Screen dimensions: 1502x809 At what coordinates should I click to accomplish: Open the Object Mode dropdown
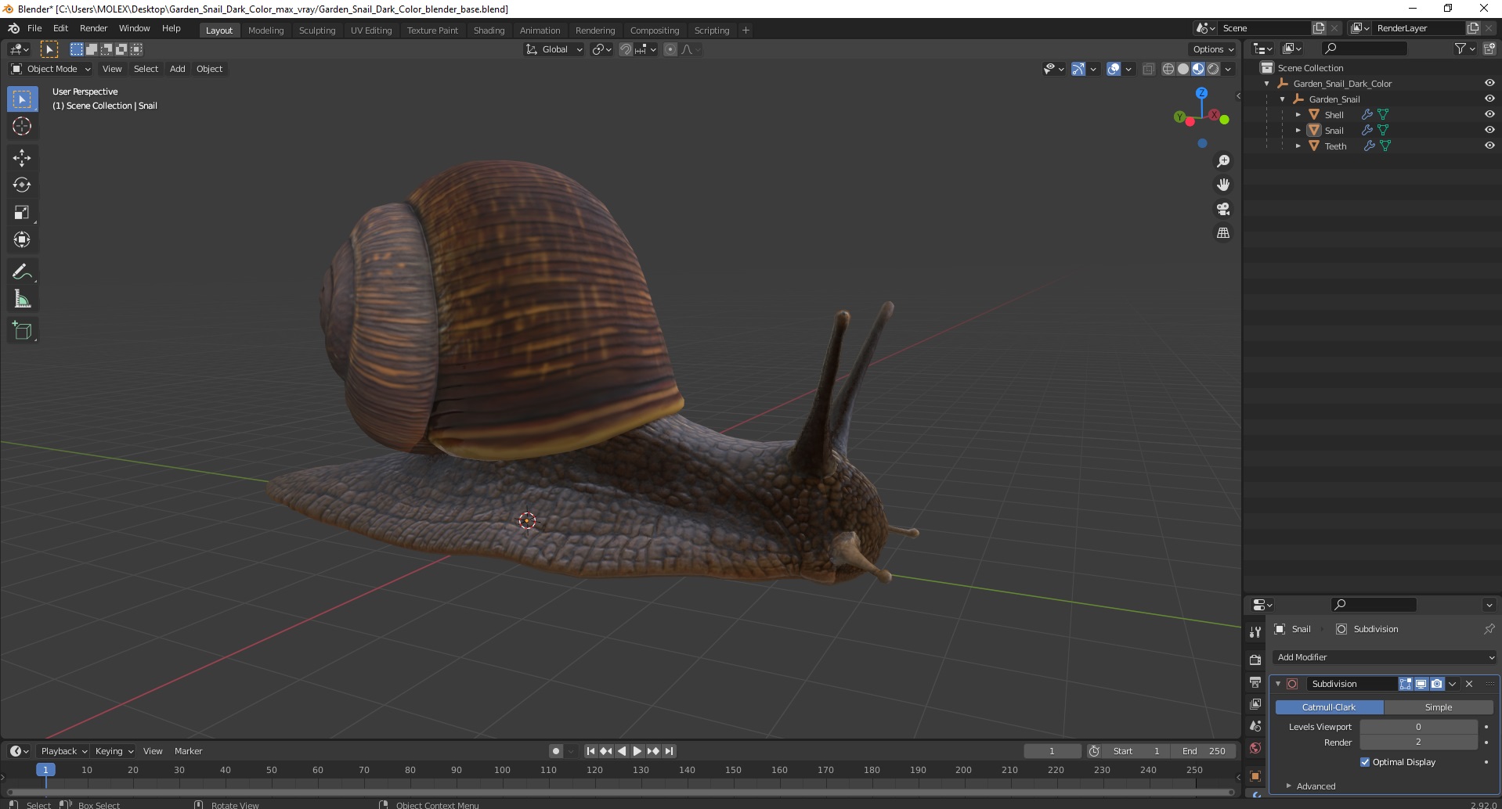(x=51, y=69)
